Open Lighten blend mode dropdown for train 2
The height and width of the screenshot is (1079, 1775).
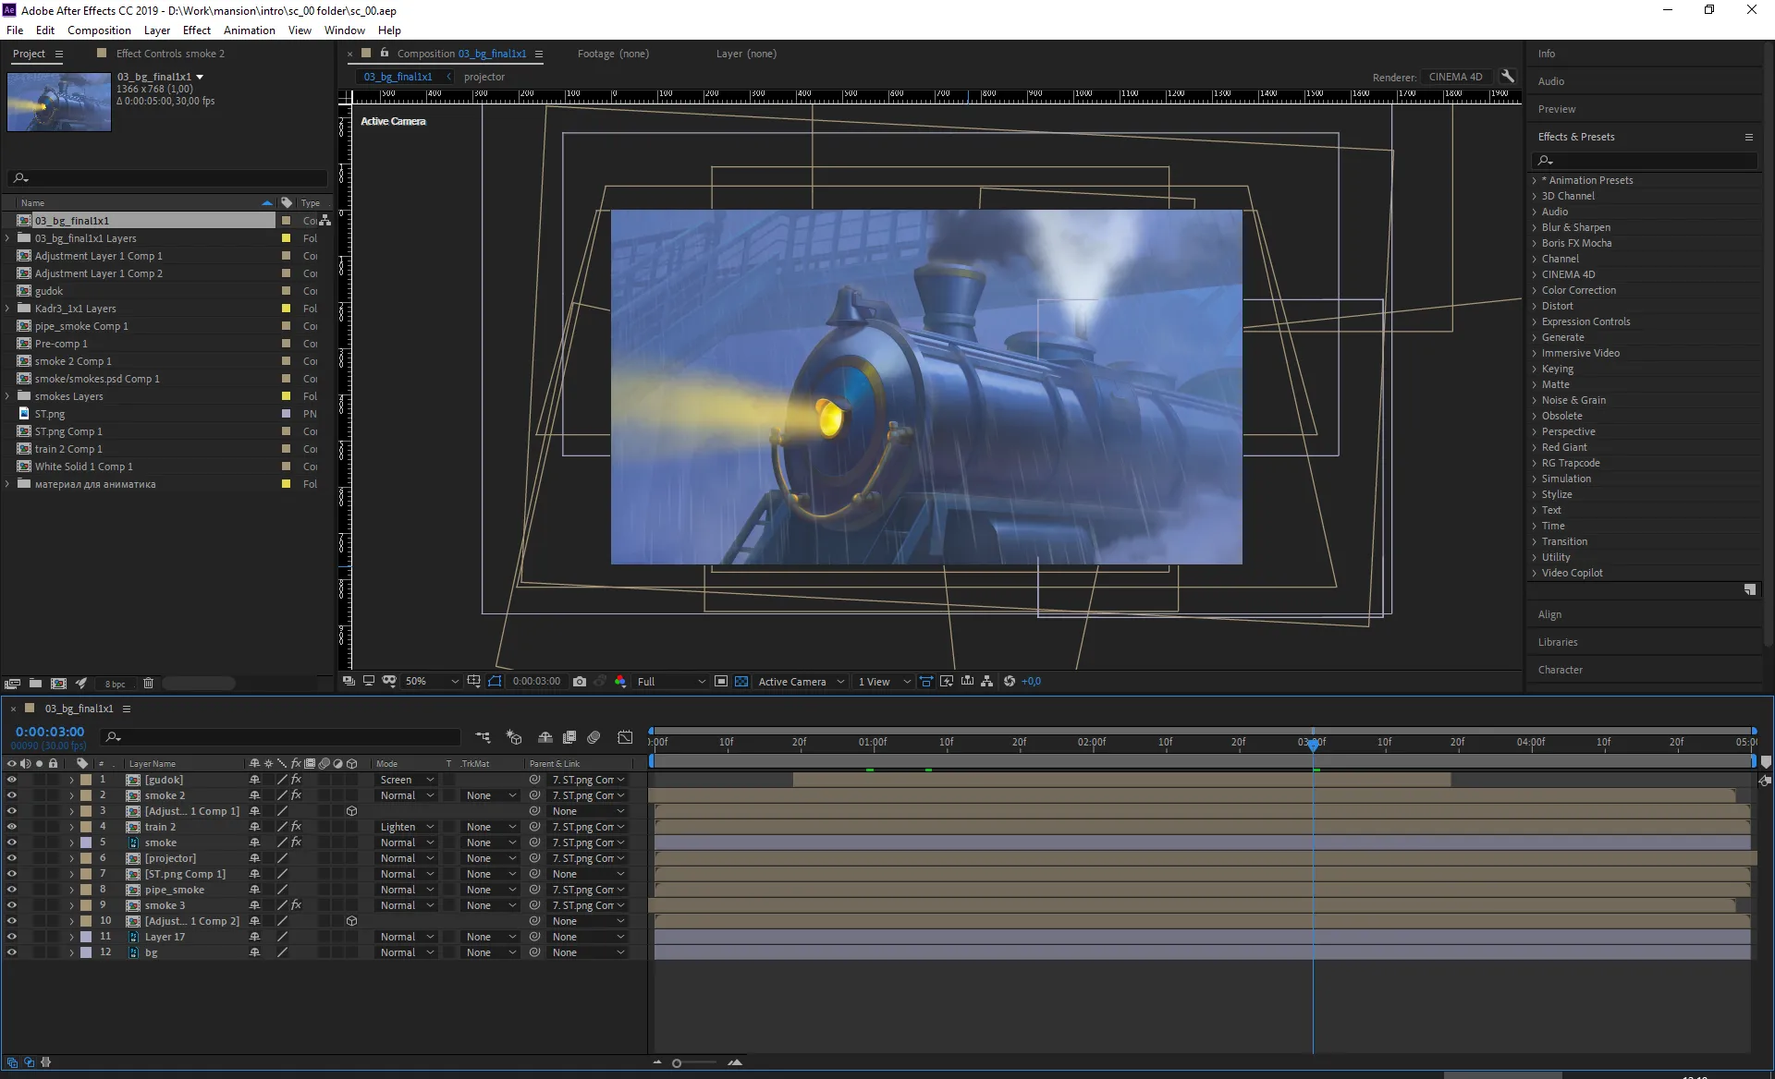(406, 827)
